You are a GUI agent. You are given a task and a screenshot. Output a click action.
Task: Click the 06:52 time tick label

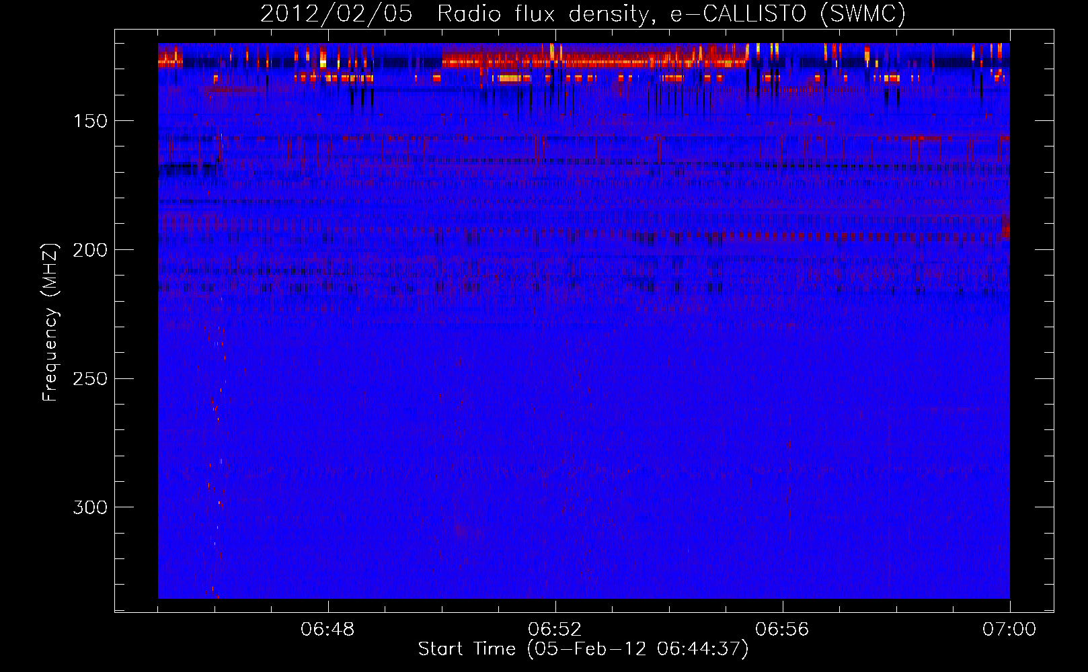point(555,630)
